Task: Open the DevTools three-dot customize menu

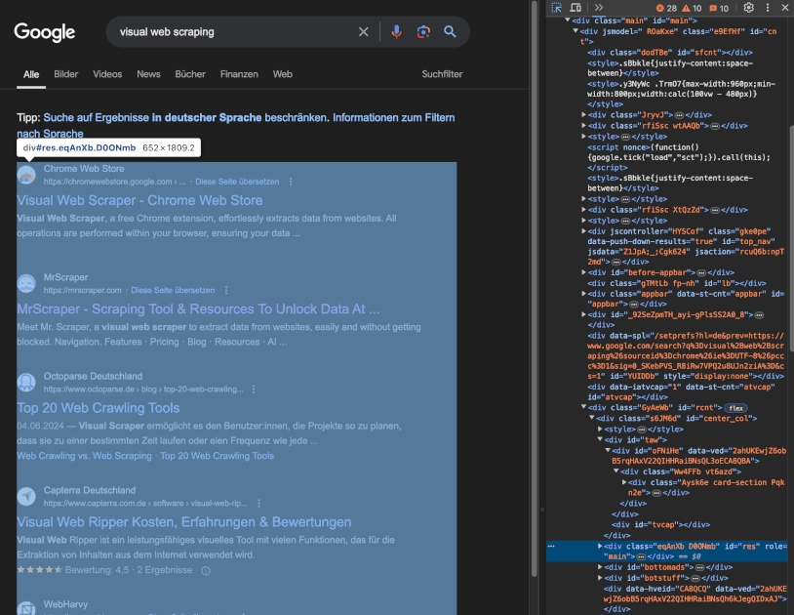Action: pyautogui.click(x=767, y=8)
